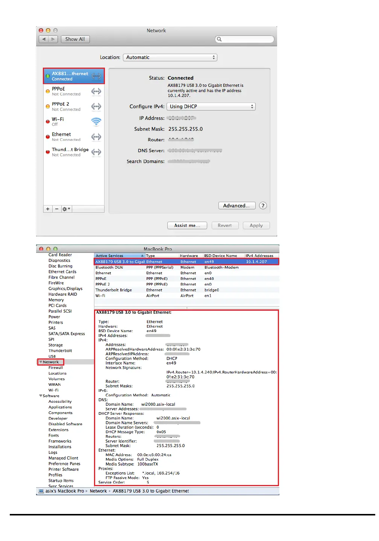Sort by Hardware column header
Viewport: 379px width, 541px height.
pyautogui.click(x=191, y=255)
